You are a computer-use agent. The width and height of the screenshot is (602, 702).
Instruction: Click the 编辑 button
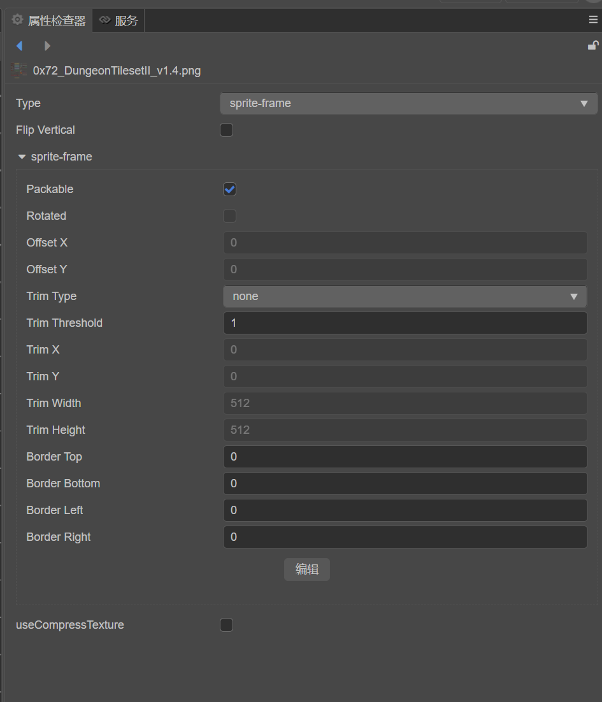tap(306, 569)
